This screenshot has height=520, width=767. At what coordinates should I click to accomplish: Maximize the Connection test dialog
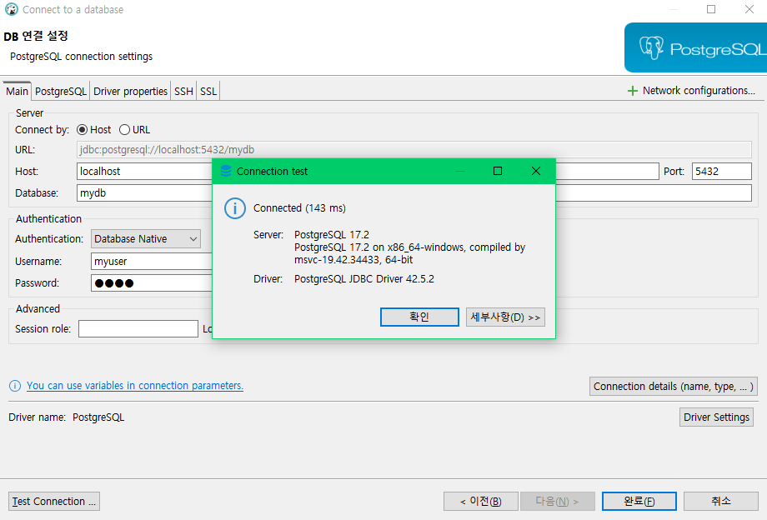pos(498,171)
